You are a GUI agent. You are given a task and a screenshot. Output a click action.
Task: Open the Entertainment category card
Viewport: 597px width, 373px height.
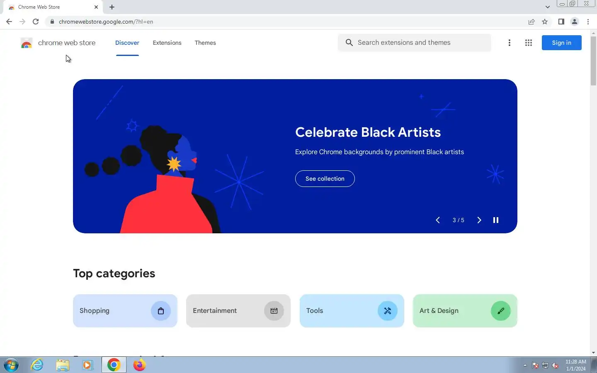pos(238,311)
